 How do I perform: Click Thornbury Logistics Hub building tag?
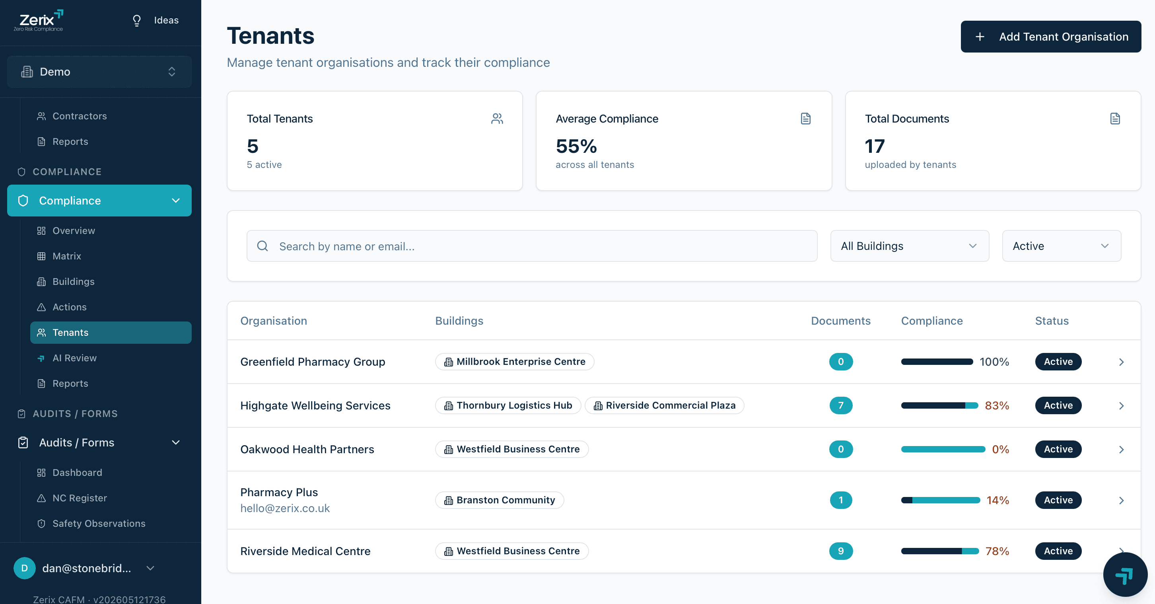(508, 406)
